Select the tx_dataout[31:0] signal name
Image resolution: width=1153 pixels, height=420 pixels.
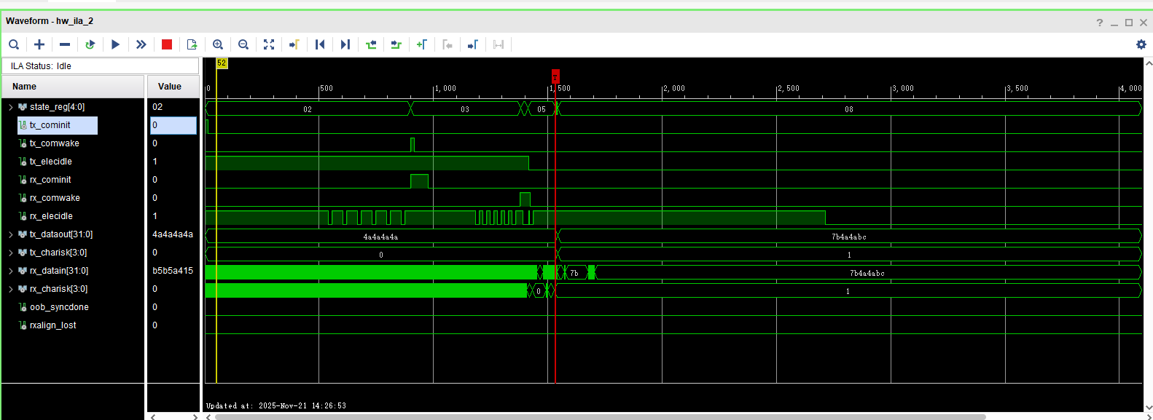[61, 234]
